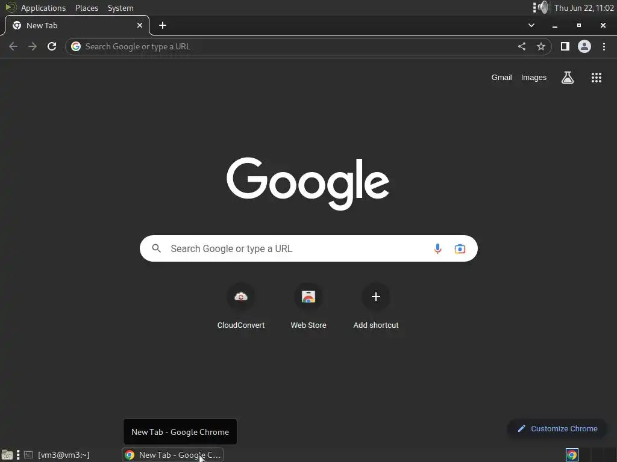Click the New Tab - Google Chrome taskbar item
Image resolution: width=617 pixels, height=462 pixels.
173,455
